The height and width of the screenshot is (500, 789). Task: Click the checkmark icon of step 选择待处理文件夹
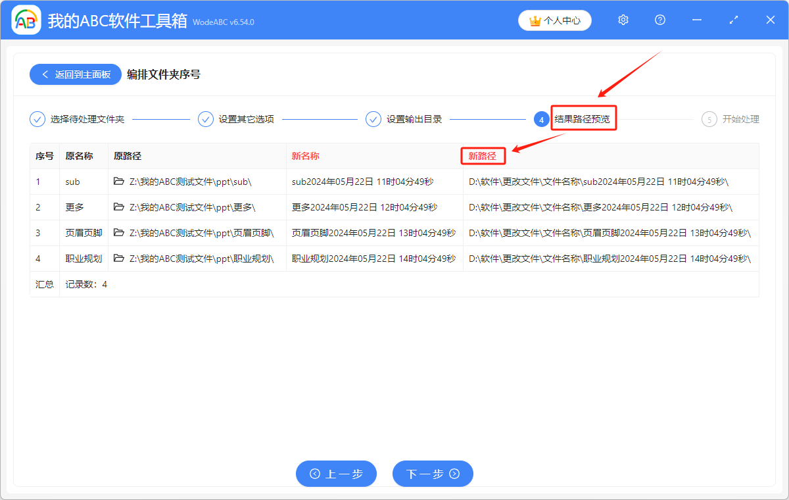point(37,119)
